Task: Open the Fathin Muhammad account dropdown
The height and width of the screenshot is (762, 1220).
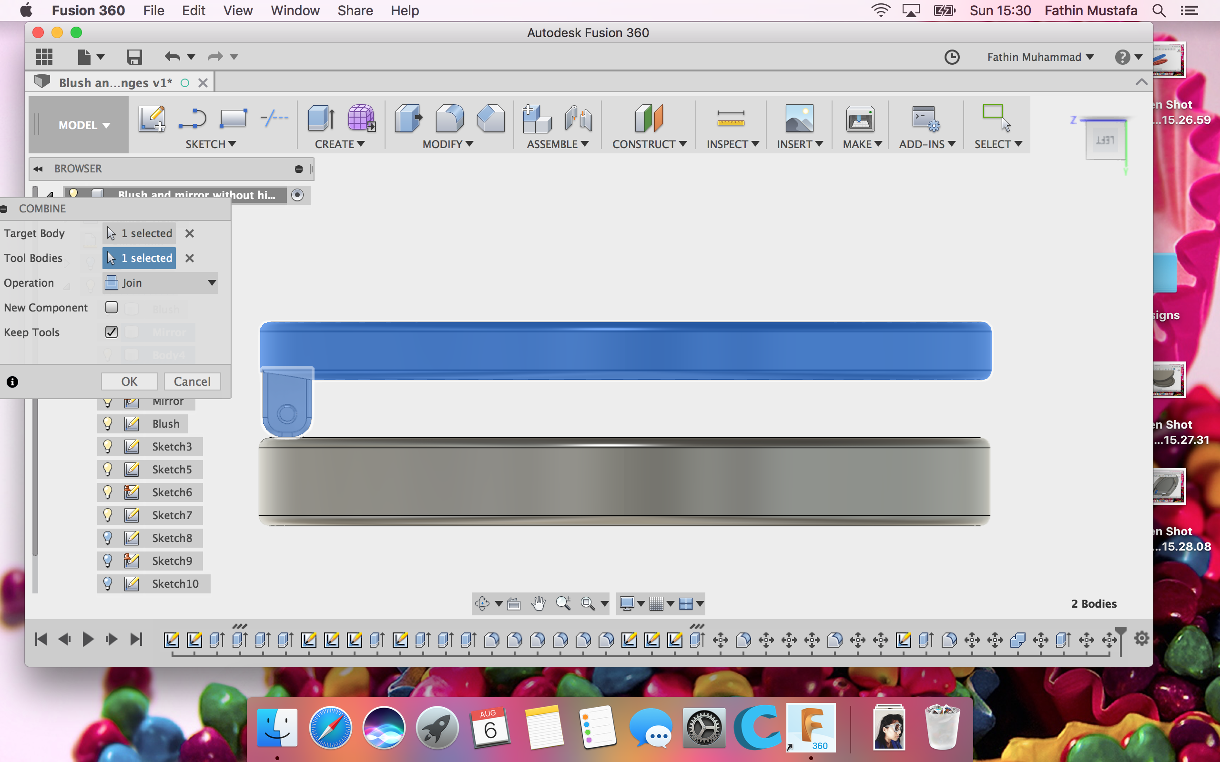Action: tap(1040, 57)
